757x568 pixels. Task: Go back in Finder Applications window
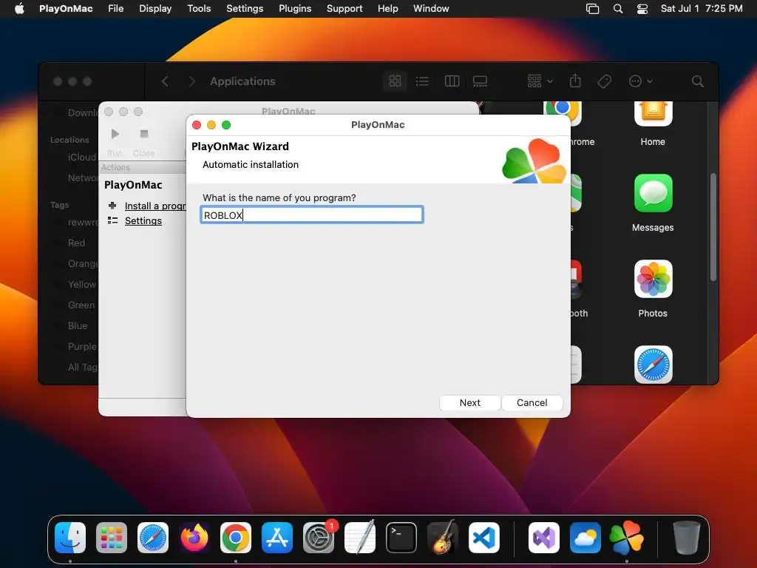(x=165, y=81)
